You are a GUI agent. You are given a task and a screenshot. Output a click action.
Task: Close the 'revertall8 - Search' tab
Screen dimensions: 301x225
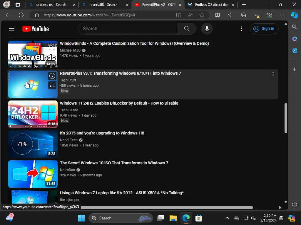(x=127, y=5)
